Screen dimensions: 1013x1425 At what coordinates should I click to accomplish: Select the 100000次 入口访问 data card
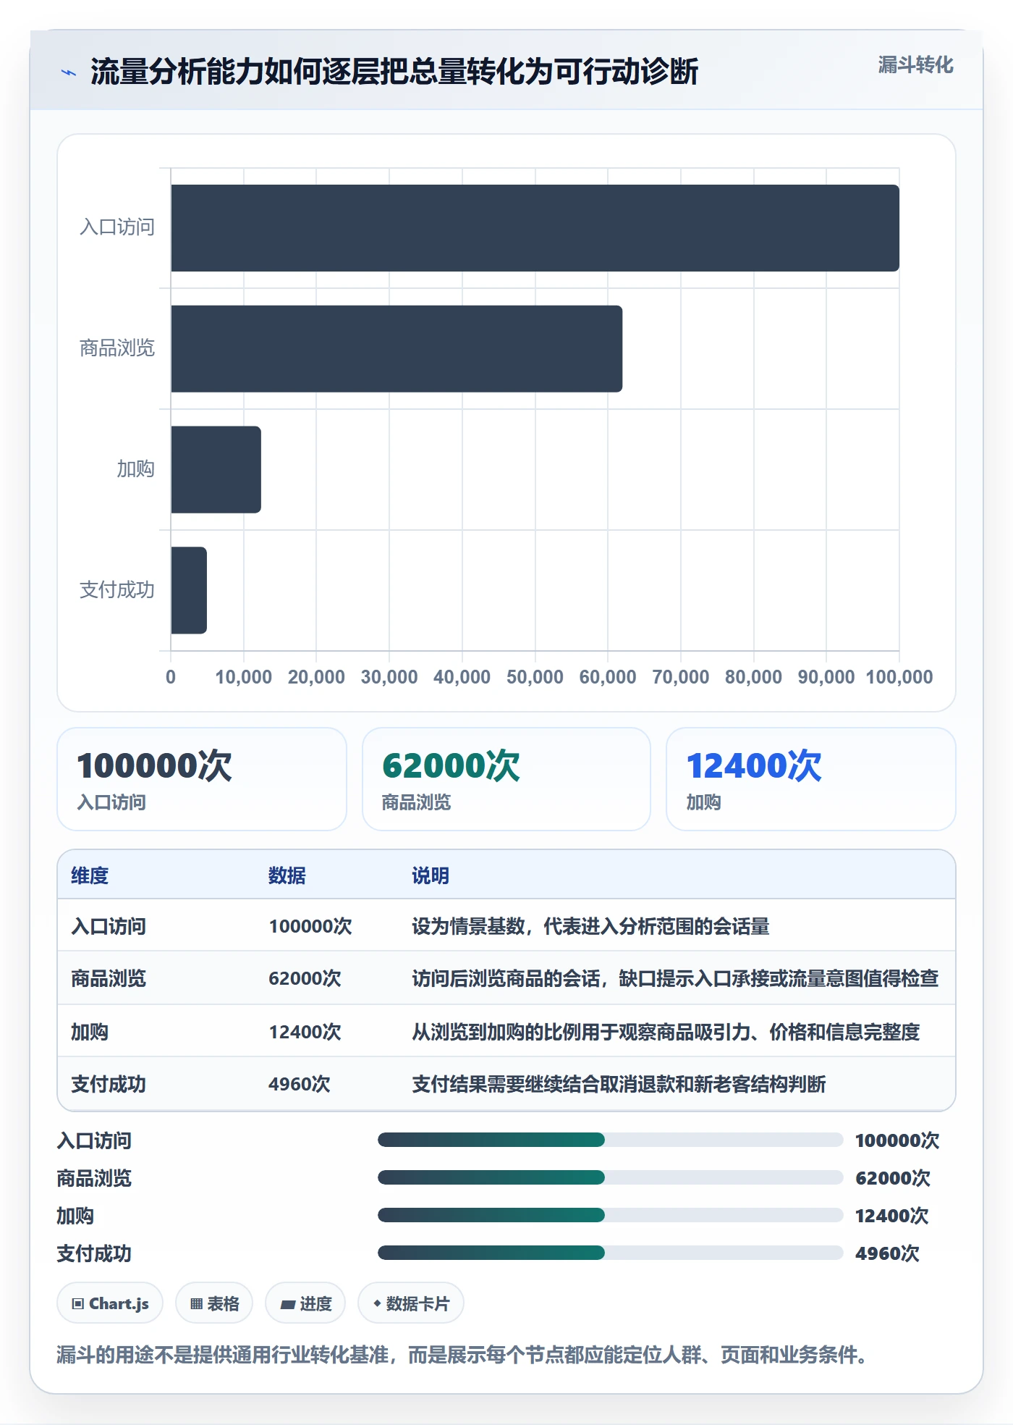(x=202, y=779)
